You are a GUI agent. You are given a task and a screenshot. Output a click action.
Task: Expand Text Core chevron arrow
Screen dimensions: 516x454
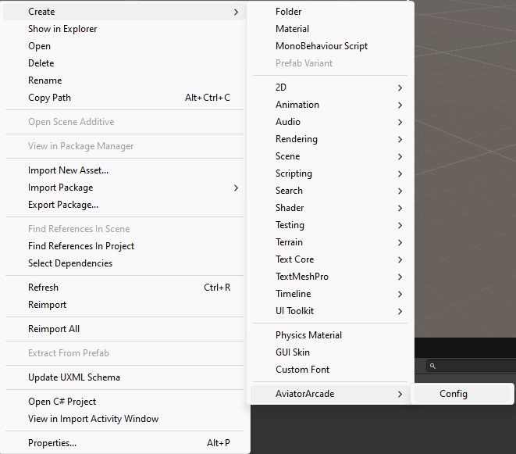pos(400,259)
